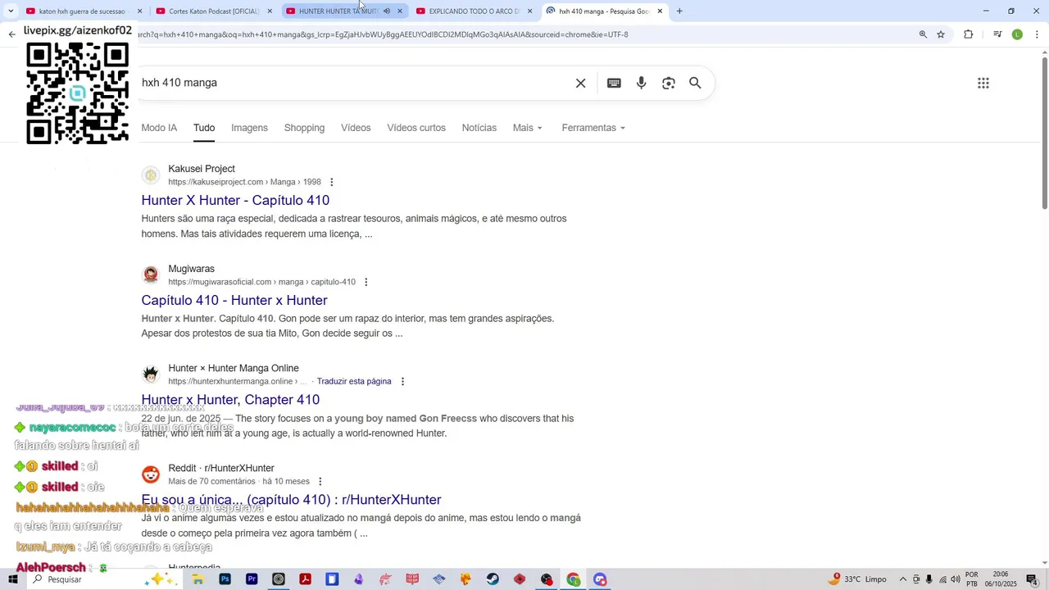
Task: Open the notification center icon
Action: [1032, 579]
